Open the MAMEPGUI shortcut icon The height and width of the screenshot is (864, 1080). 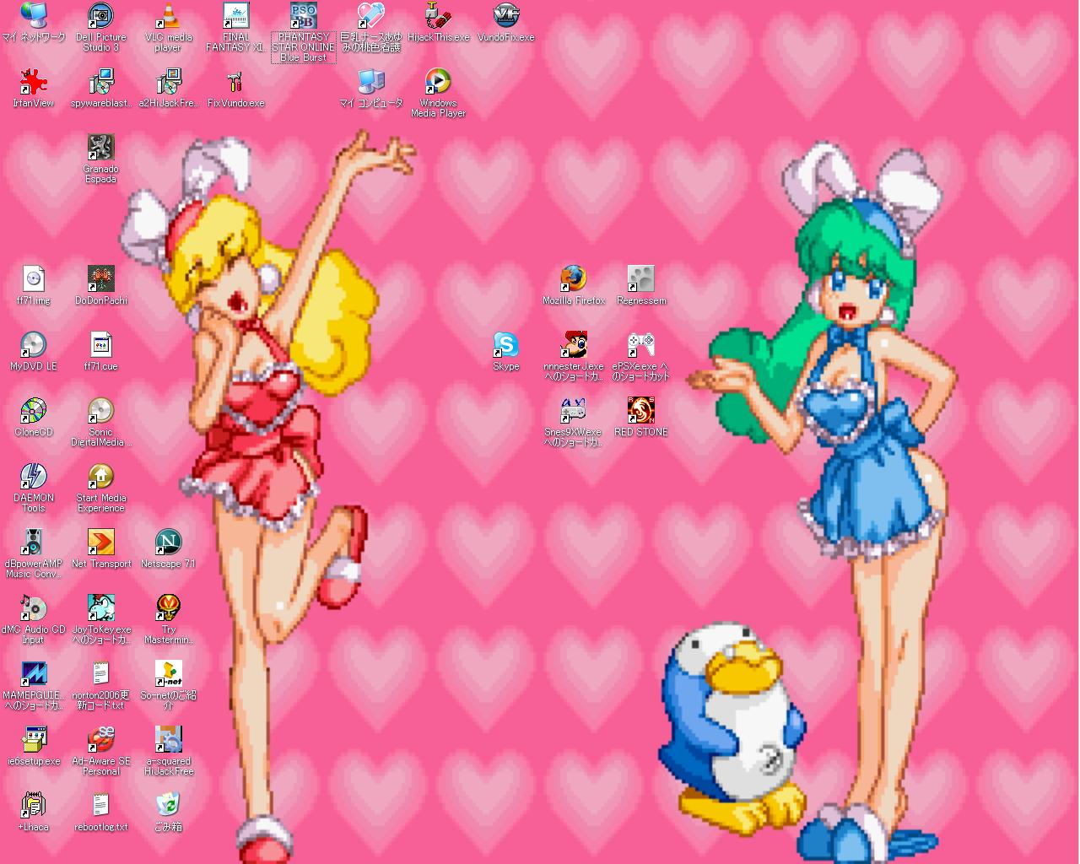pos(34,673)
